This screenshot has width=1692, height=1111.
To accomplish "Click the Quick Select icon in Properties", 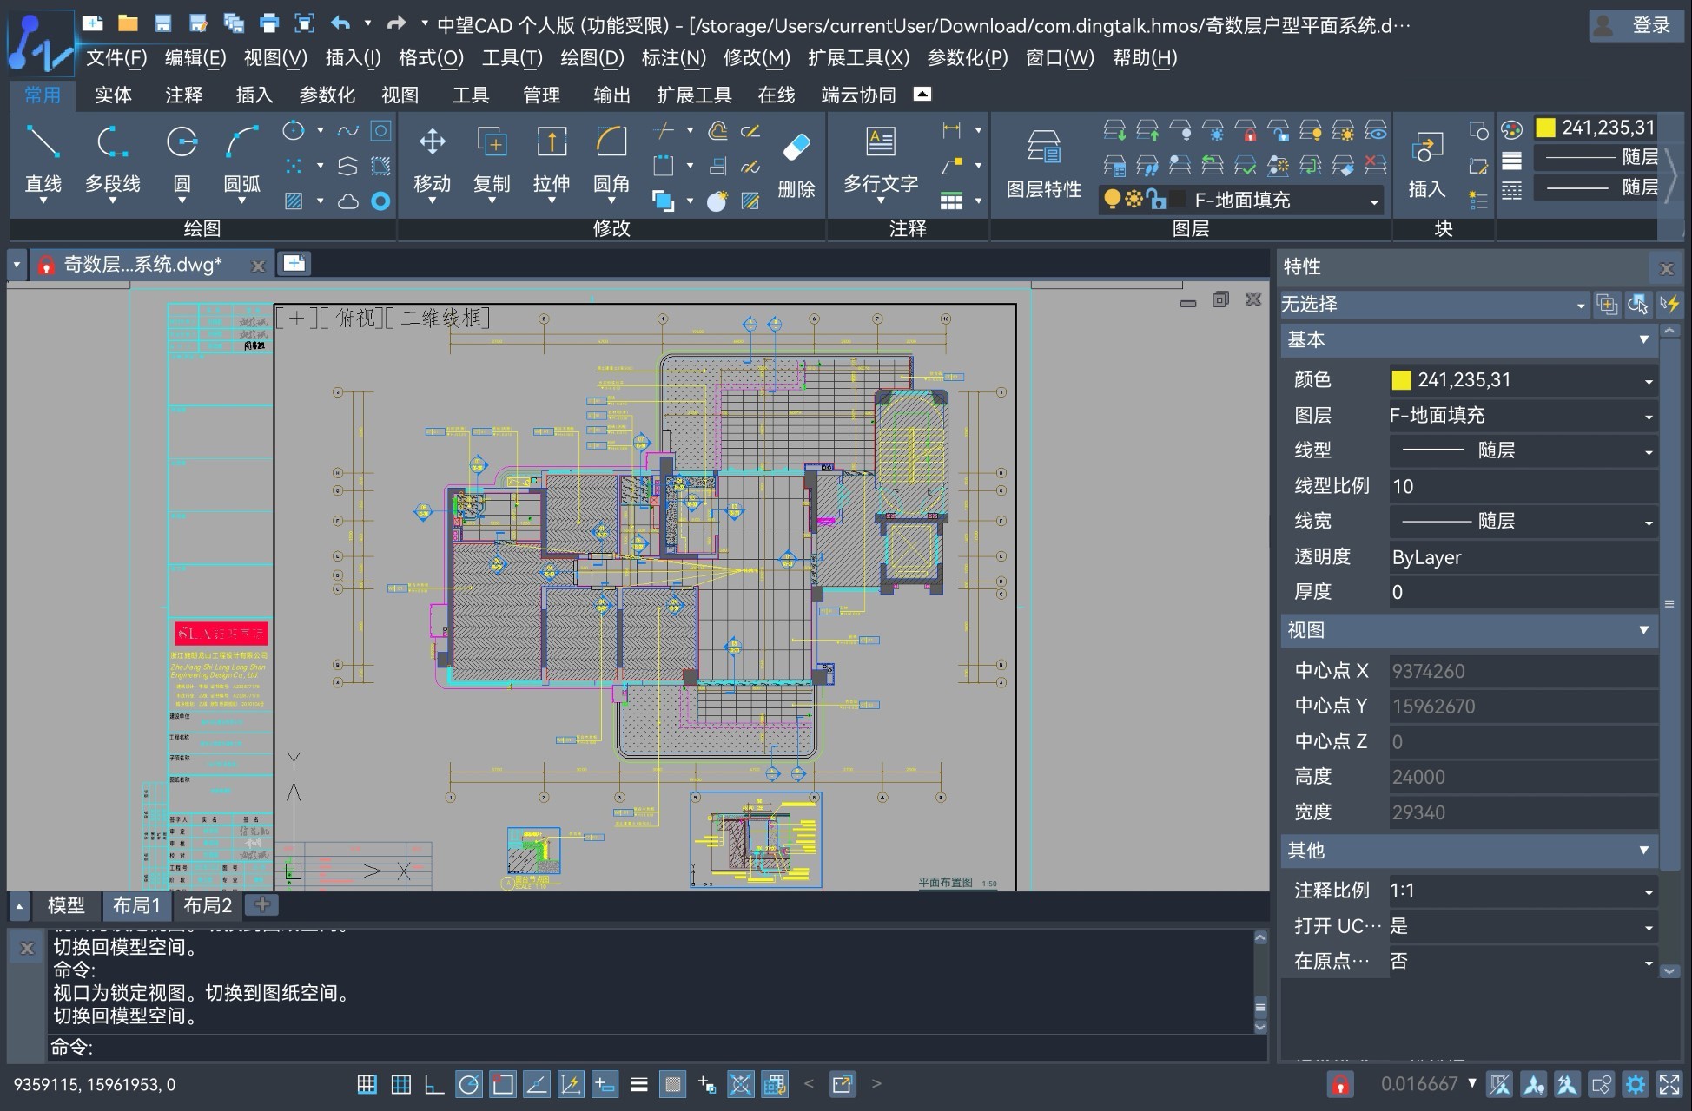I will (1669, 304).
